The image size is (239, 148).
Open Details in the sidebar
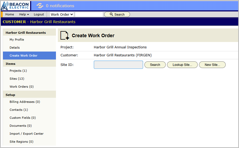point(29,48)
